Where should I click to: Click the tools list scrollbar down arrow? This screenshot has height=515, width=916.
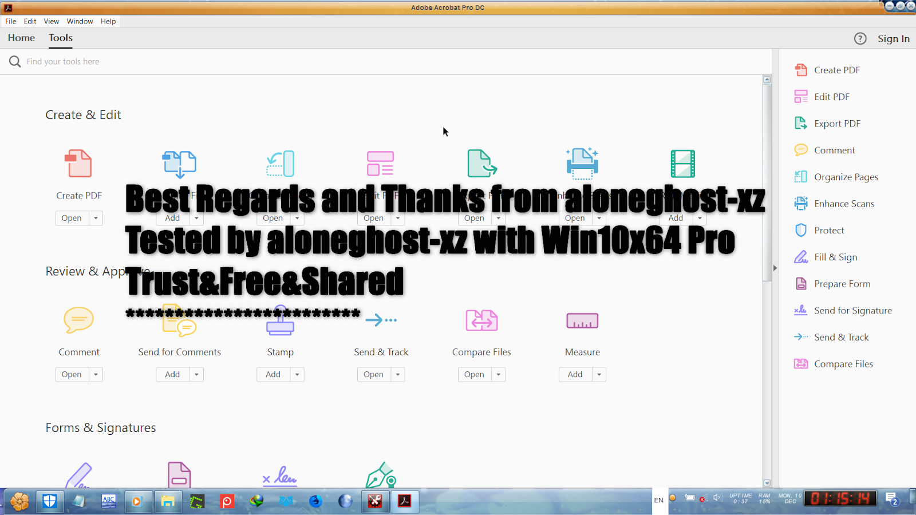pyautogui.click(x=767, y=483)
